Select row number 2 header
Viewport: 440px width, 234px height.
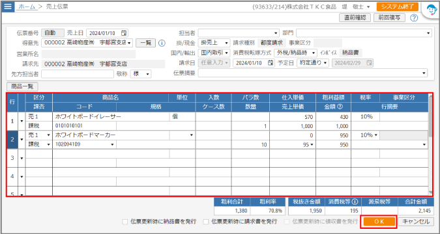click(12, 139)
